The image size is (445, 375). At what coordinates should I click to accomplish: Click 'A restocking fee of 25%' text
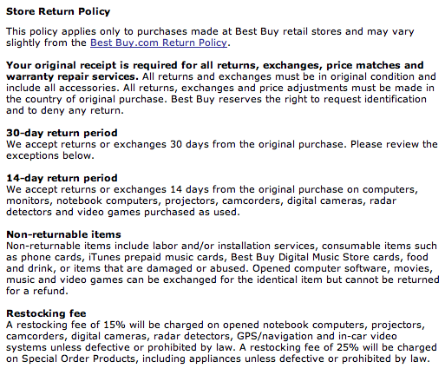pyautogui.click(x=298, y=347)
